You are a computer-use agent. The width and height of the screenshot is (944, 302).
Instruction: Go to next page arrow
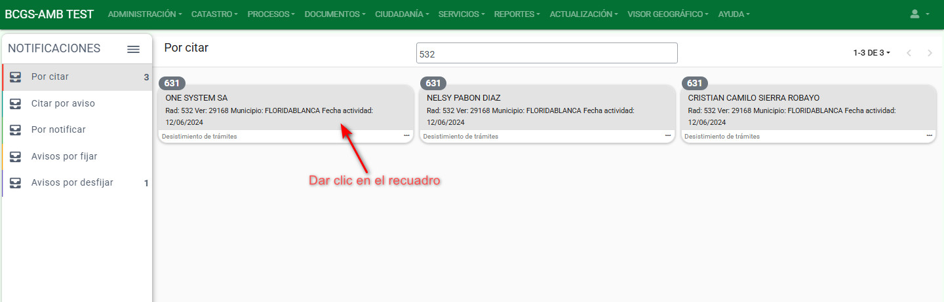coord(930,53)
